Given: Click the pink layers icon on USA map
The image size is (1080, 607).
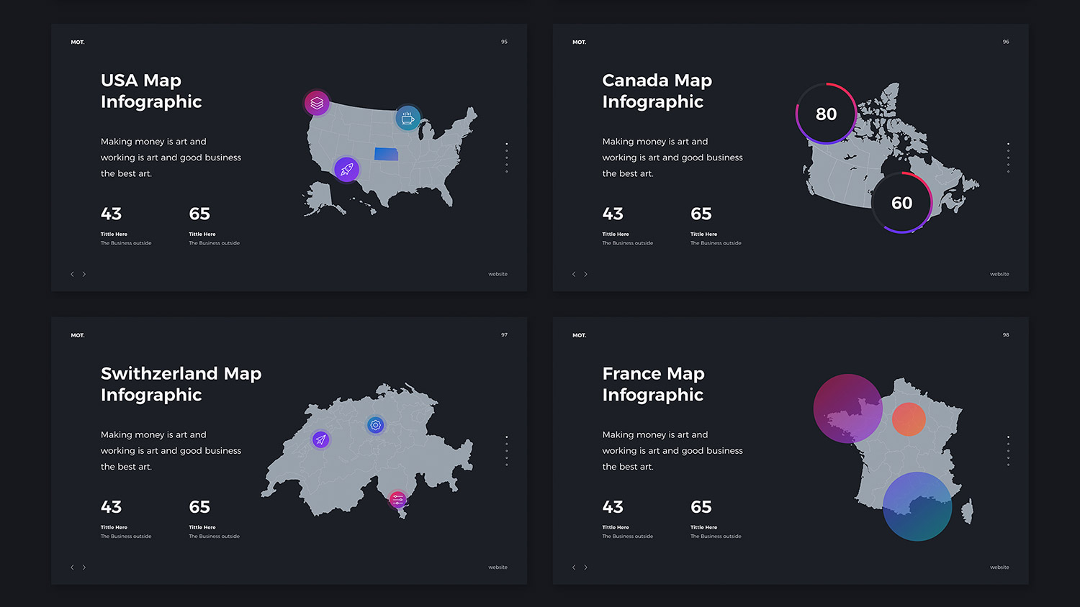Looking at the screenshot, I should click(x=317, y=104).
